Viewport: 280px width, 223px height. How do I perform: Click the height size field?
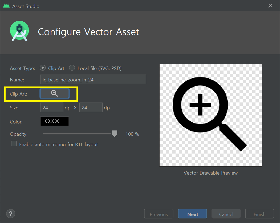click(x=91, y=108)
